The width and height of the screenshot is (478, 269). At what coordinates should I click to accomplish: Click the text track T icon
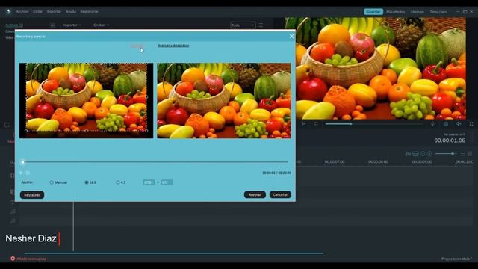point(13,202)
